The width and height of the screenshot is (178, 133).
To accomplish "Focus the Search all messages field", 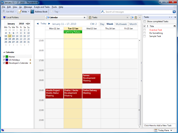I will (139, 12).
